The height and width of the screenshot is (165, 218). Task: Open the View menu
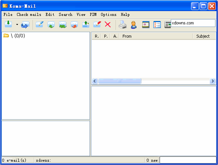[81, 14]
